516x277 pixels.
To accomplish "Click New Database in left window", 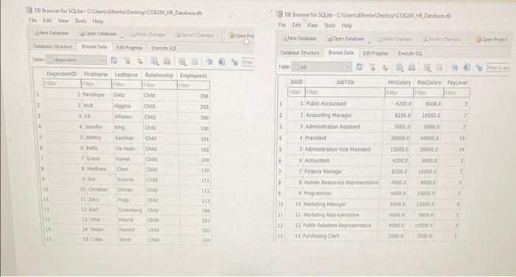I will 52,33.
